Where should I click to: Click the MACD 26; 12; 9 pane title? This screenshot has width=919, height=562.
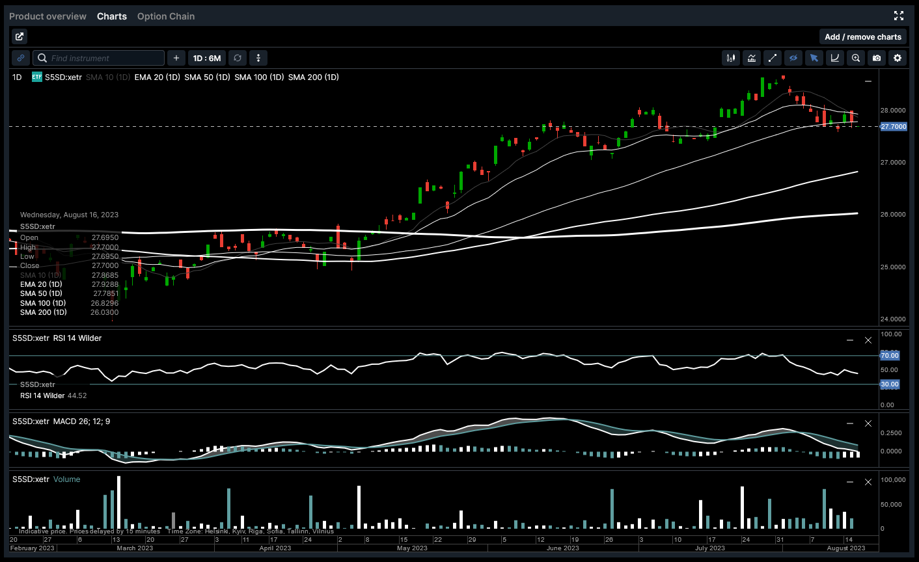coord(81,421)
